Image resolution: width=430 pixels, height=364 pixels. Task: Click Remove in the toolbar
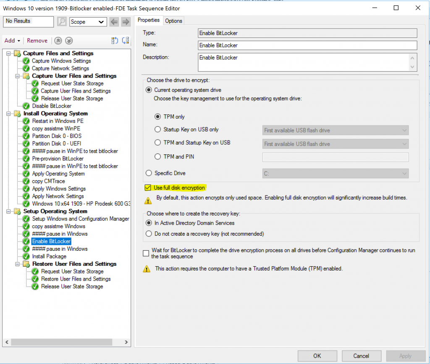coord(37,41)
